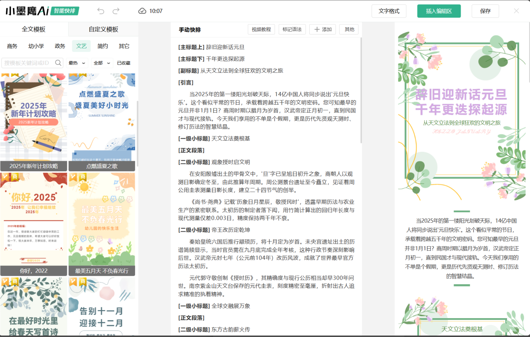Click the cloud sync status icon

pyautogui.click(x=142, y=11)
